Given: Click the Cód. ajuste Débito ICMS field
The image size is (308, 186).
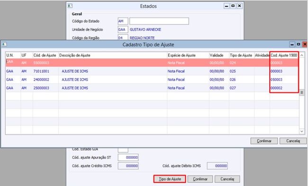Looking at the screenshot, I should [217, 166].
